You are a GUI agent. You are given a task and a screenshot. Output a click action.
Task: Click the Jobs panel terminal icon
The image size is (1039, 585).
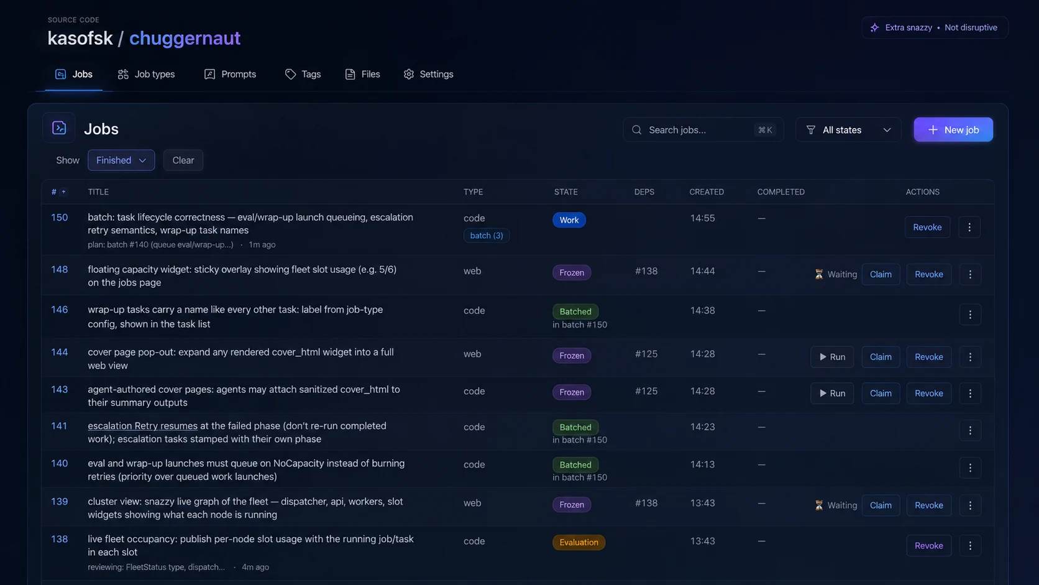(x=59, y=128)
